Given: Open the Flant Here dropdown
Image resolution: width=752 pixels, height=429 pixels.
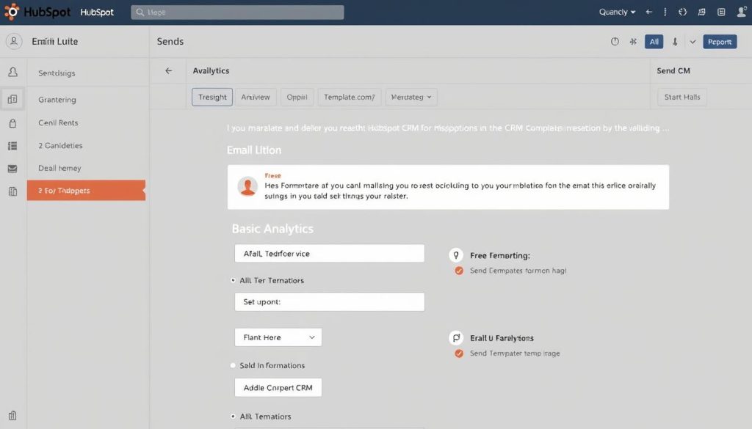Looking at the screenshot, I should [278, 337].
